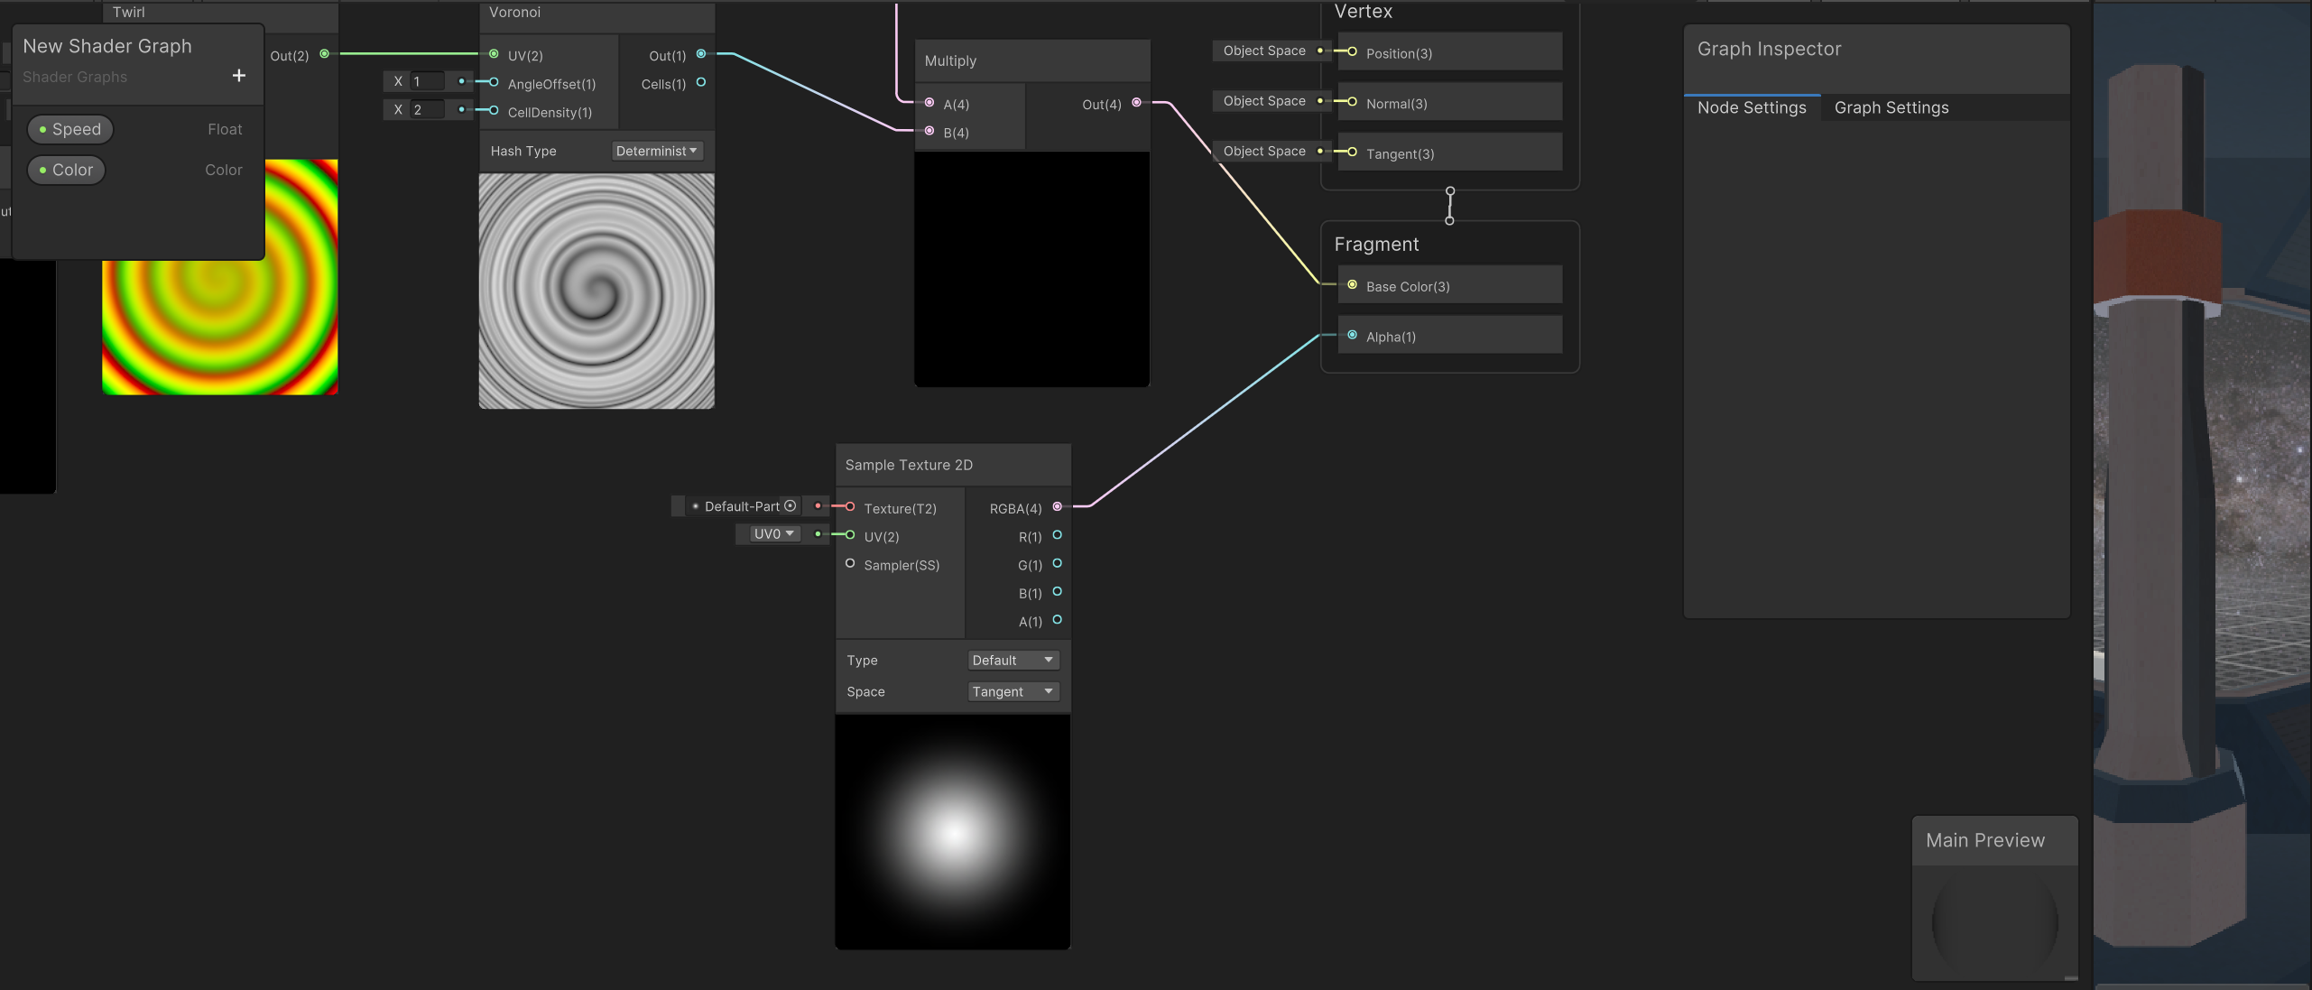The width and height of the screenshot is (2312, 990).
Task: Select the Color property pill
Action: (x=67, y=171)
